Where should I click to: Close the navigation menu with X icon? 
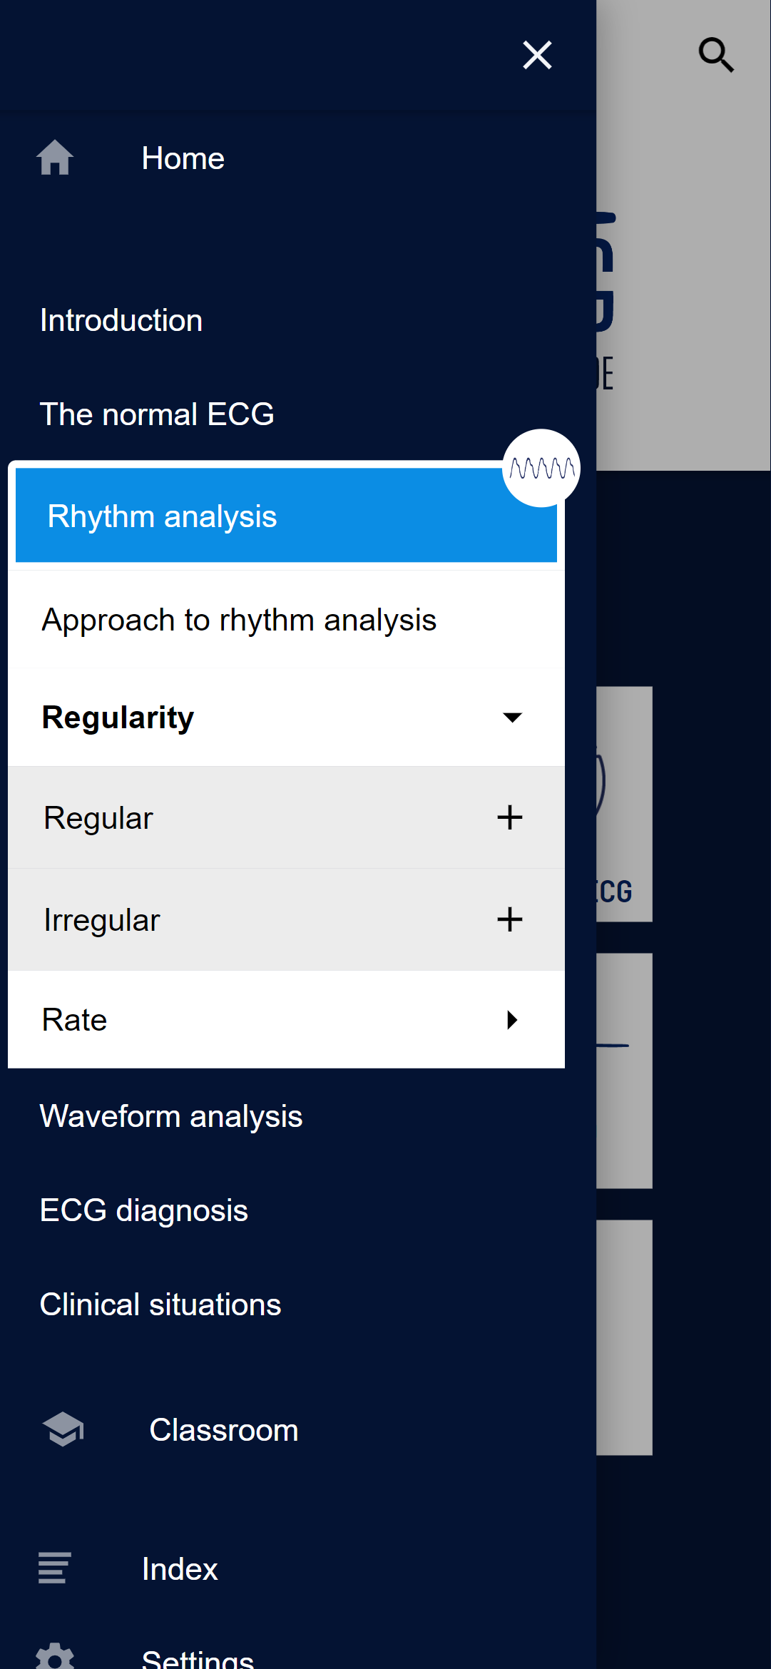(x=537, y=55)
